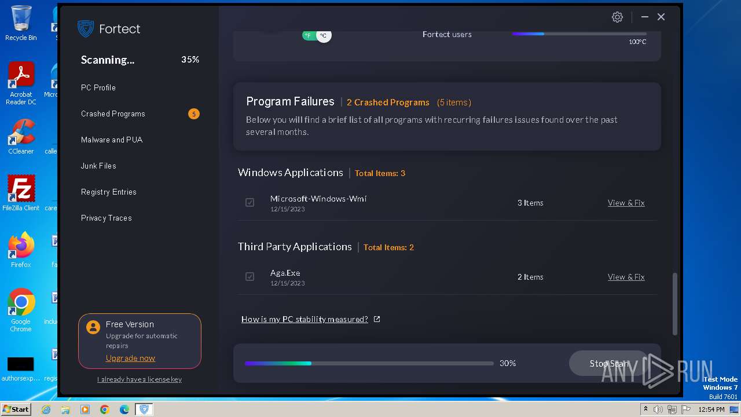Click the Third Party Applications heading
The width and height of the screenshot is (741, 417).
pyautogui.click(x=295, y=247)
